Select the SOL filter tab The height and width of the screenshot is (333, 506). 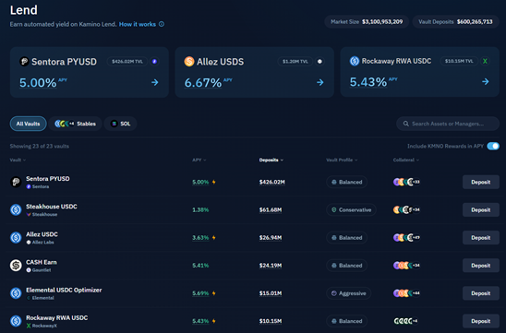[120, 124]
